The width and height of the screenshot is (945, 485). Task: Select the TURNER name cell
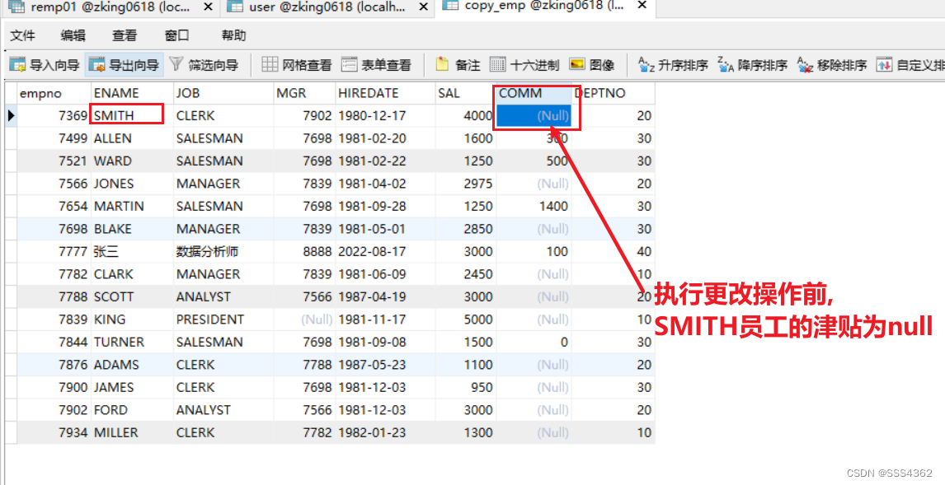[132, 342]
